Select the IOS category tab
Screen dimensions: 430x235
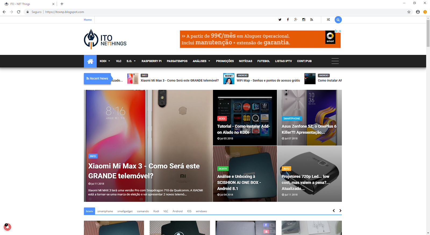click(189, 211)
